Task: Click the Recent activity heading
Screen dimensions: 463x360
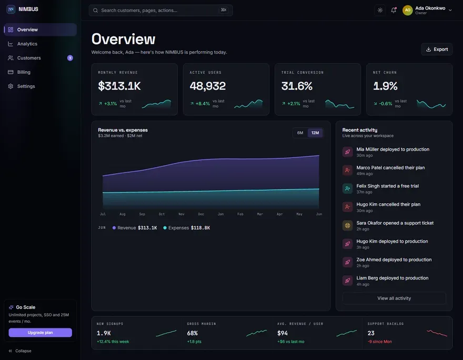Action: click(360, 130)
